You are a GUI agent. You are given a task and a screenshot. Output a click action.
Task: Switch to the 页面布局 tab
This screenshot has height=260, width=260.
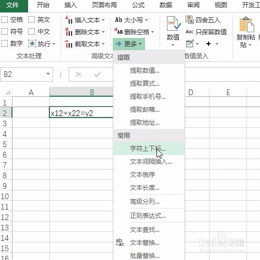[104, 5]
